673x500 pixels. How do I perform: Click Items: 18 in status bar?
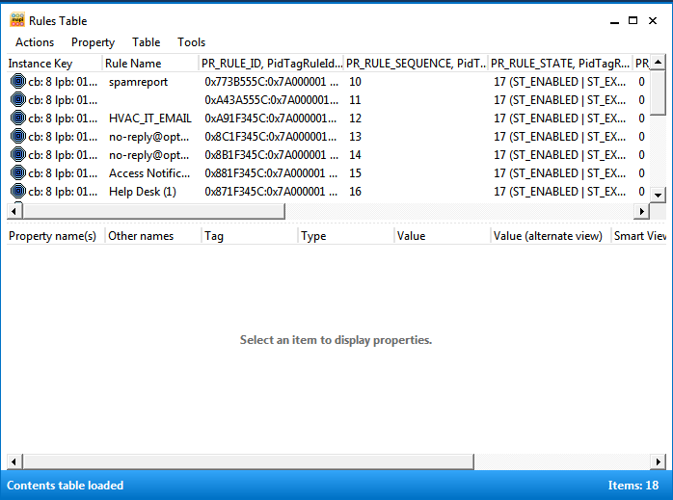[633, 485]
